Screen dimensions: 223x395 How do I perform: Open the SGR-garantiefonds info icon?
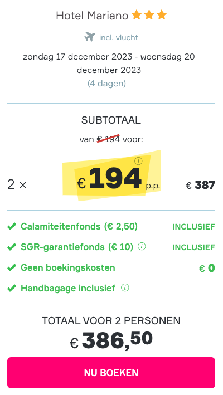142,247
